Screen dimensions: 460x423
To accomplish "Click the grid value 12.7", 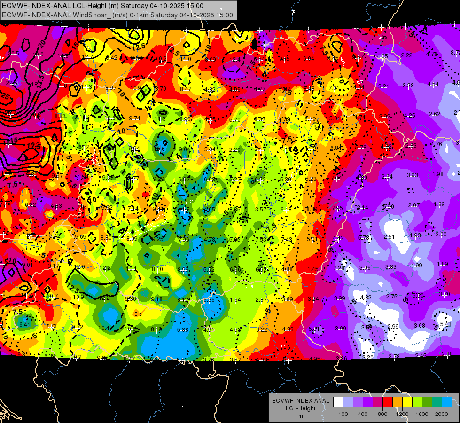I will 88,57.
